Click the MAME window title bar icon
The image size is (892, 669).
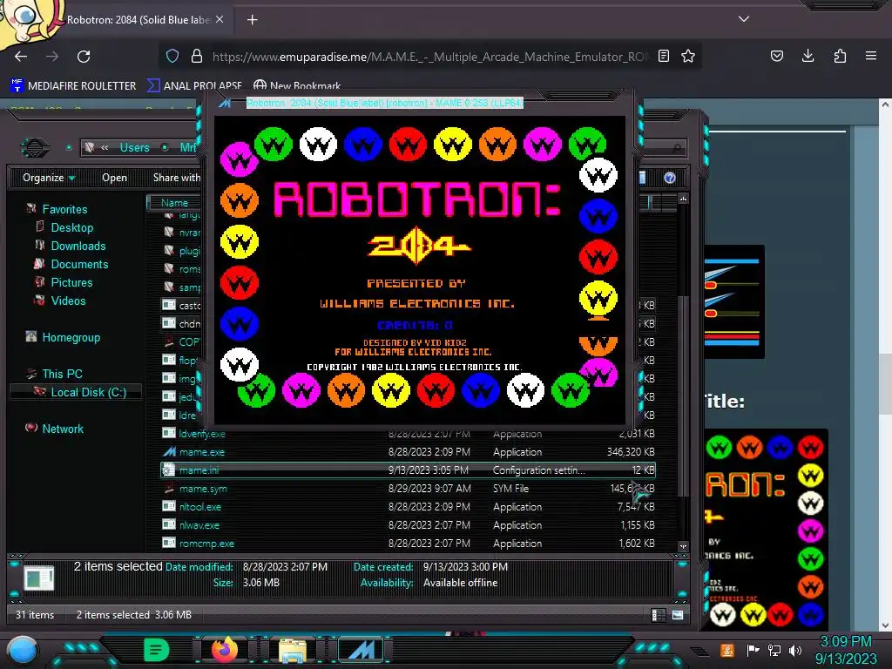click(x=225, y=103)
